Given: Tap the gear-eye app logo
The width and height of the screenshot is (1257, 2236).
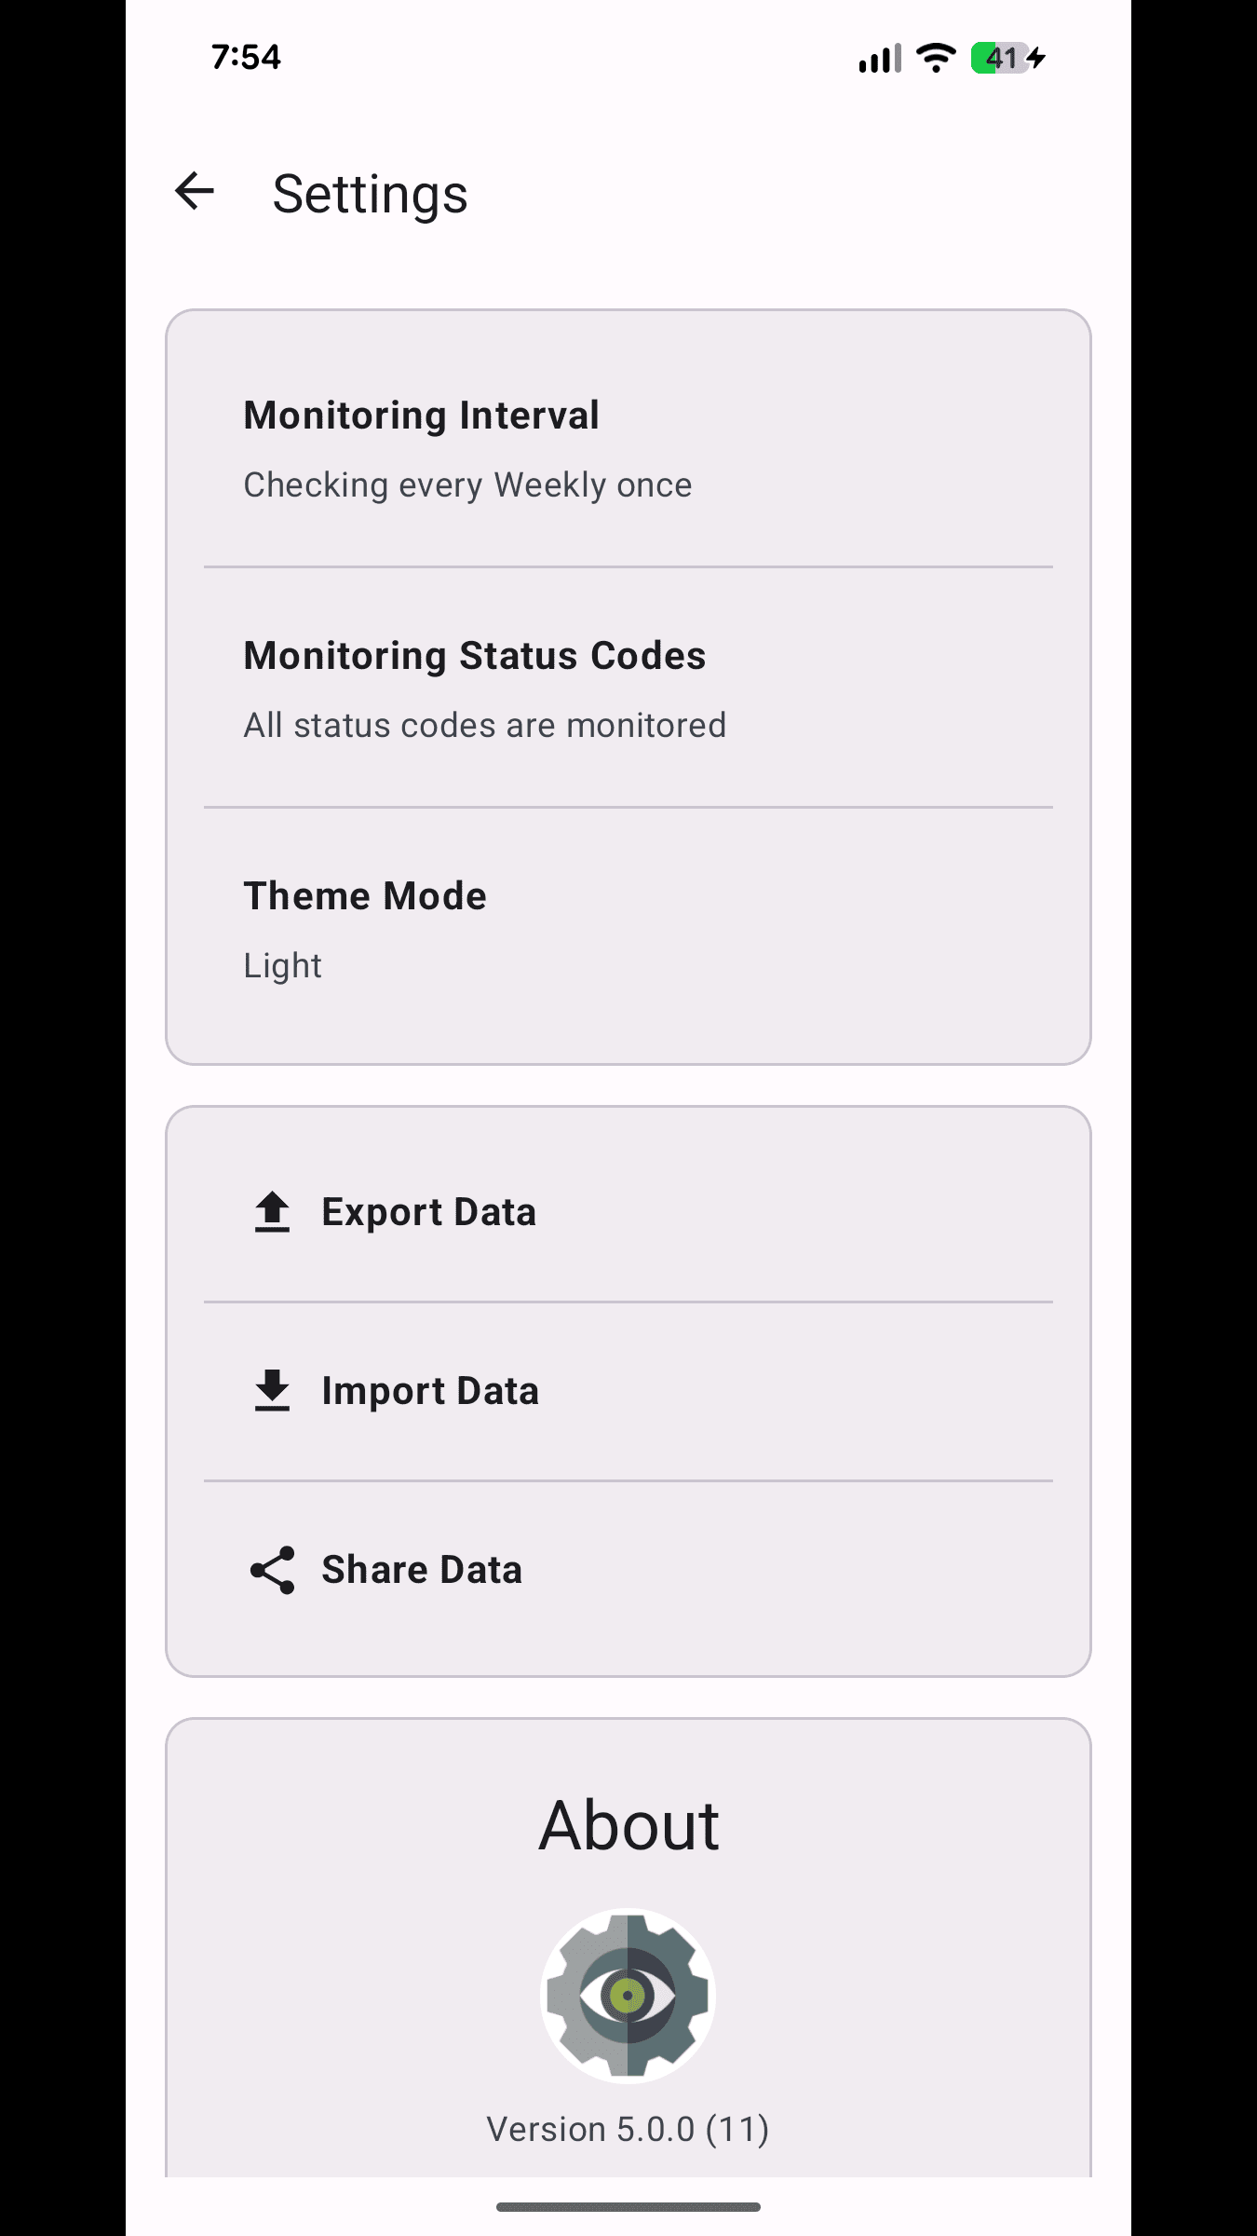Looking at the screenshot, I should pyautogui.click(x=628, y=1995).
